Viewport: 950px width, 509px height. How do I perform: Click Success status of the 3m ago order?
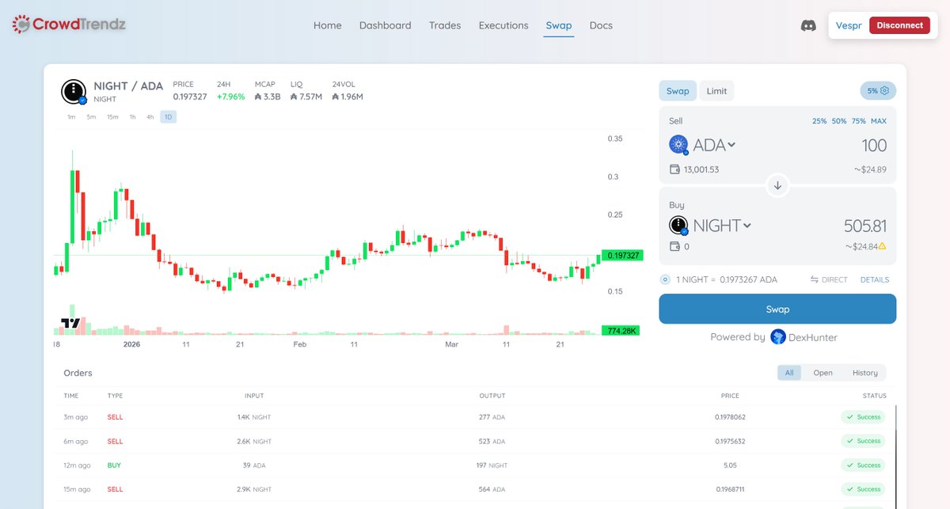tap(864, 417)
